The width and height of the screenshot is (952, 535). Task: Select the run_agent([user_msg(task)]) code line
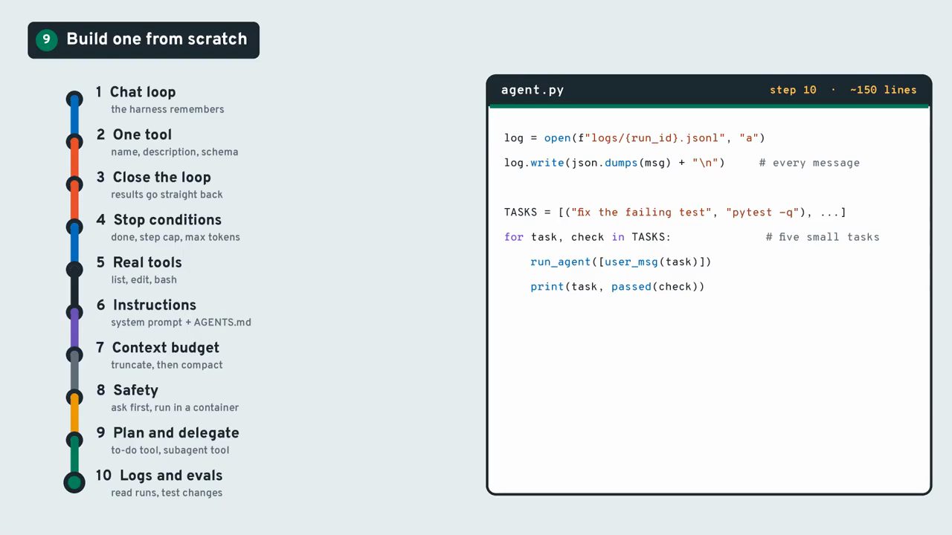tap(621, 262)
